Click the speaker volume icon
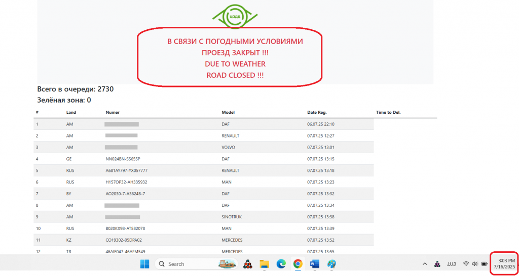519x276 pixels. tap(475, 264)
